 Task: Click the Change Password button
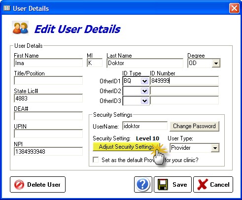[194, 126]
